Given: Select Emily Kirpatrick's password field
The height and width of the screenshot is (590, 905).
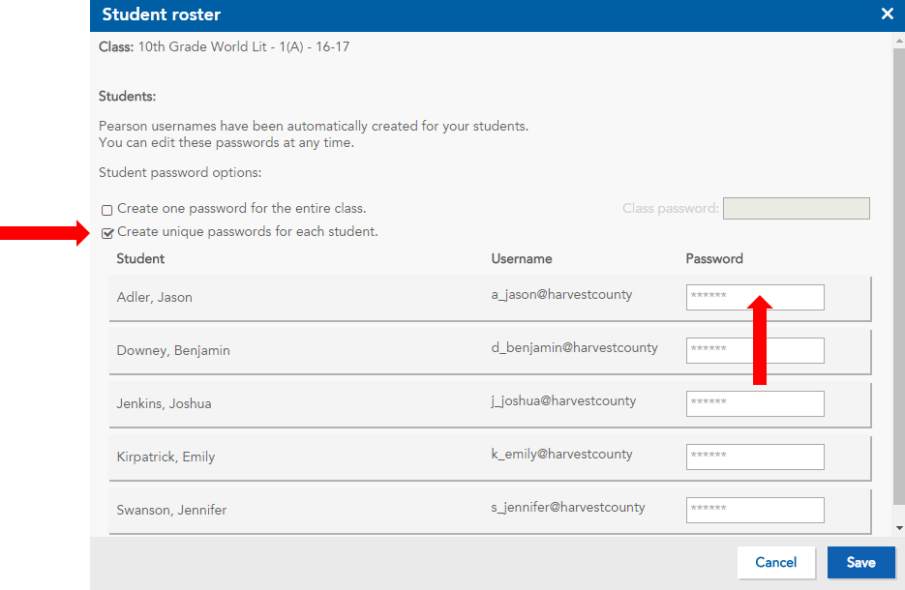Looking at the screenshot, I should coord(754,457).
